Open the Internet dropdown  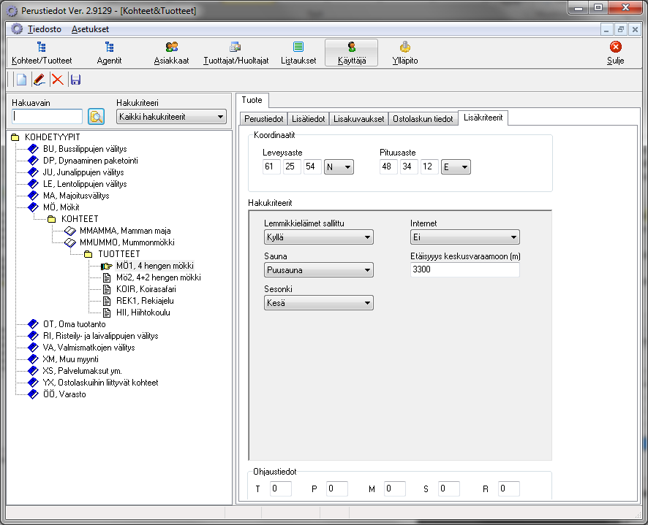point(465,237)
